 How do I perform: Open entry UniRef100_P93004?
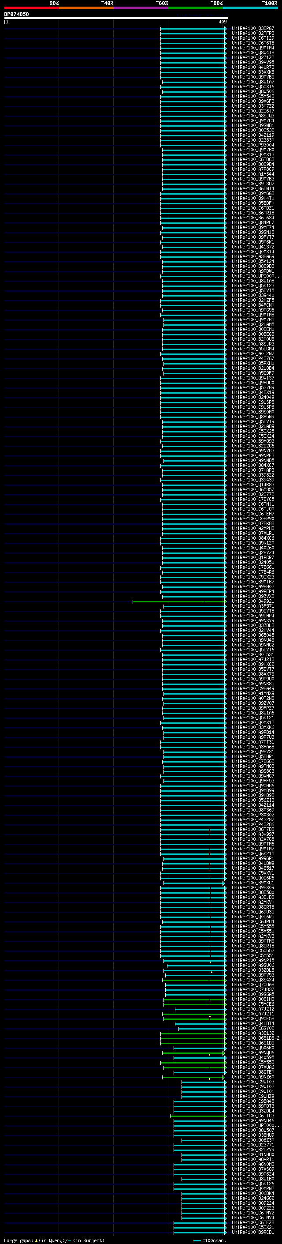[252, 145]
